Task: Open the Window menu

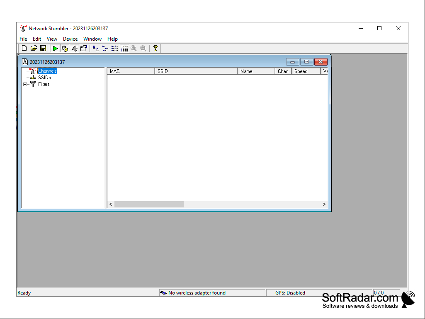Action: coord(92,39)
